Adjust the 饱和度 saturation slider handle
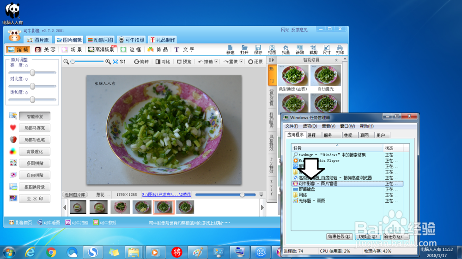The height and width of the screenshot is (259, 462). click(x=32, y=100)
